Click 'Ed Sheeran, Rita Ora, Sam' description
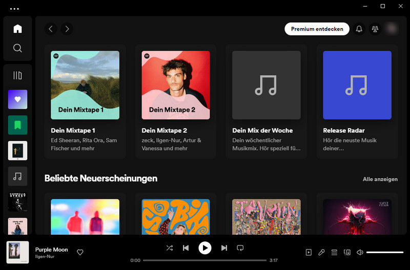This screenshot has width=410, height=270. click(x=84, y=140)
